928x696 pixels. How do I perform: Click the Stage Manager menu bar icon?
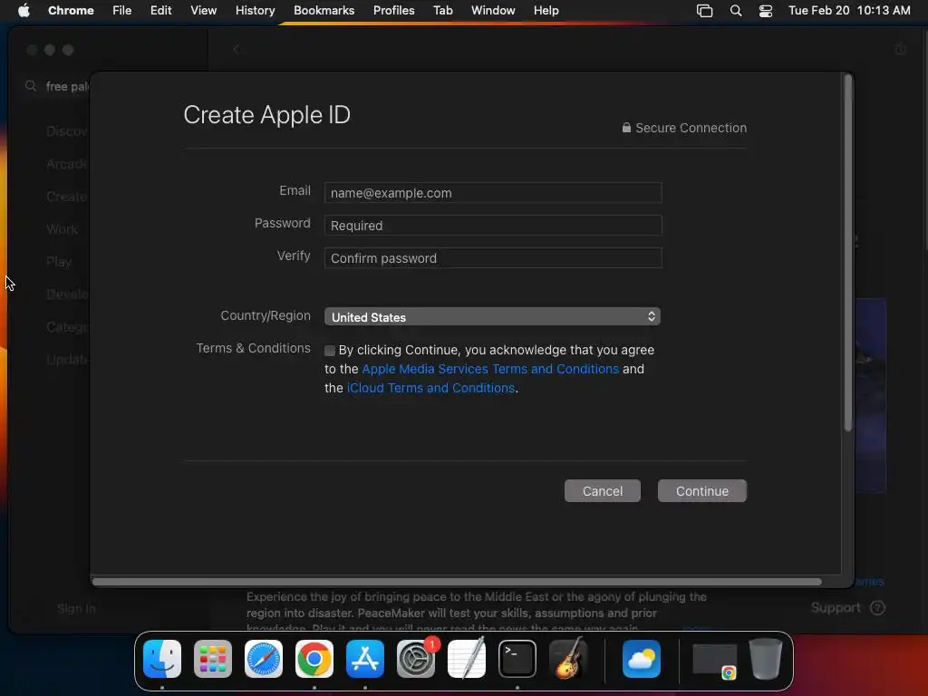(704, 11)
